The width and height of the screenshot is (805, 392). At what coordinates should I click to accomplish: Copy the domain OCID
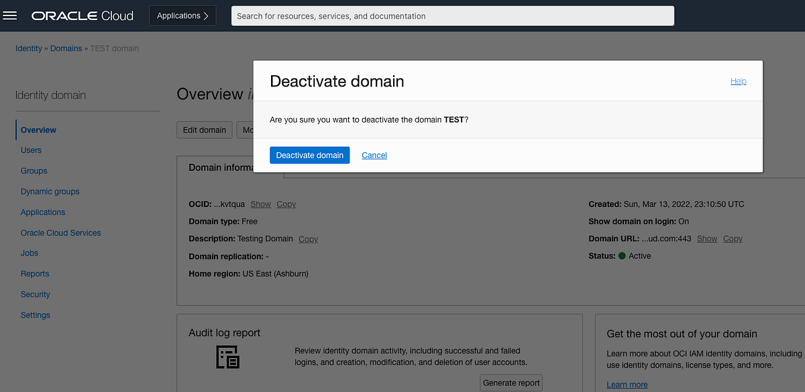coord(286,204)
